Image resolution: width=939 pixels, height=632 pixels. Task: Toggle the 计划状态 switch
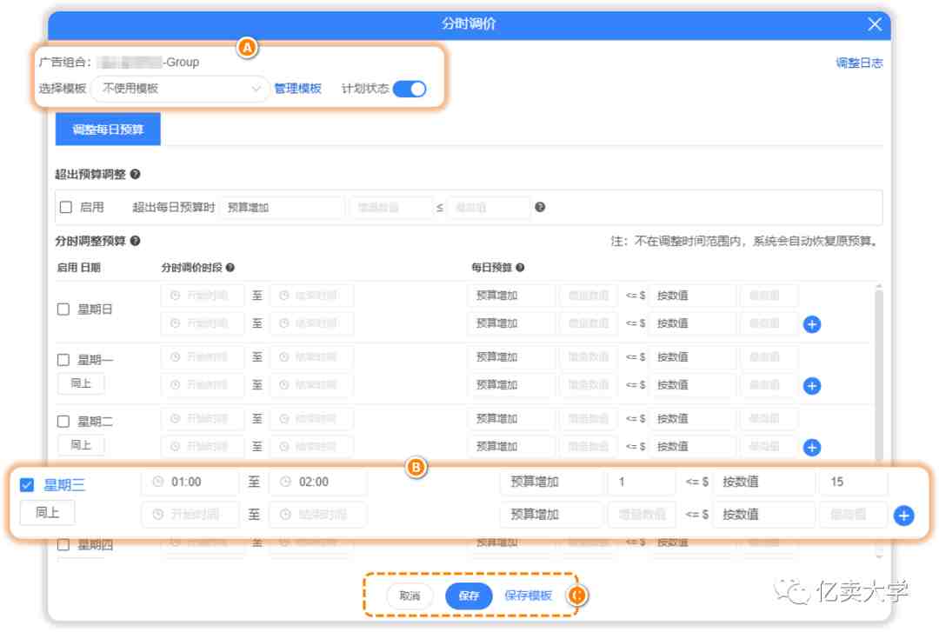pyautogui.click(x=410, y=89)
